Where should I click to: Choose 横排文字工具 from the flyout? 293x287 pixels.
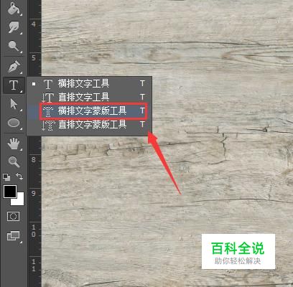89,84
